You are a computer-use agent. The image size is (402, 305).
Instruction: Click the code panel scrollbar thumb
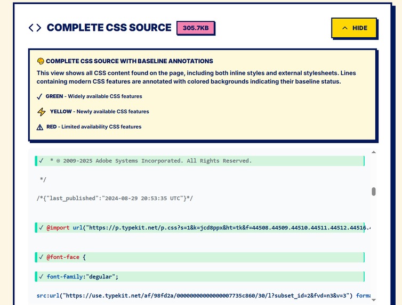[x=374, y=192]
